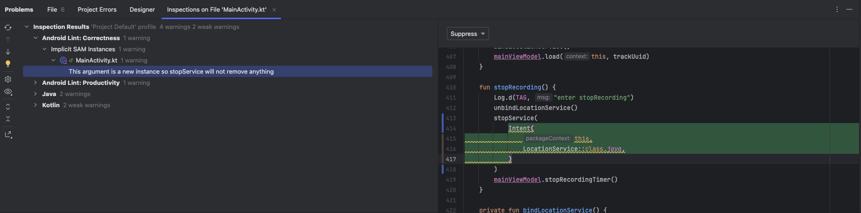Switch to the File tab

tap(56, 9)
